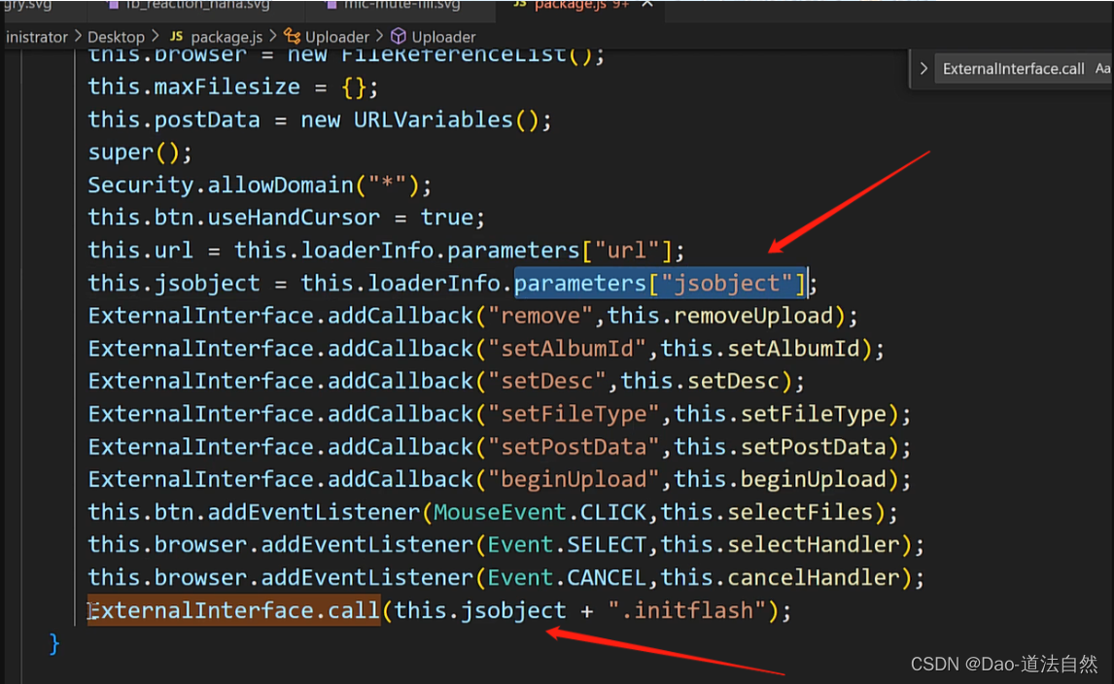This screenshot has height=684, width=1114.
Task: Click the ".initflash" string literal
Action: click(687, 609)
